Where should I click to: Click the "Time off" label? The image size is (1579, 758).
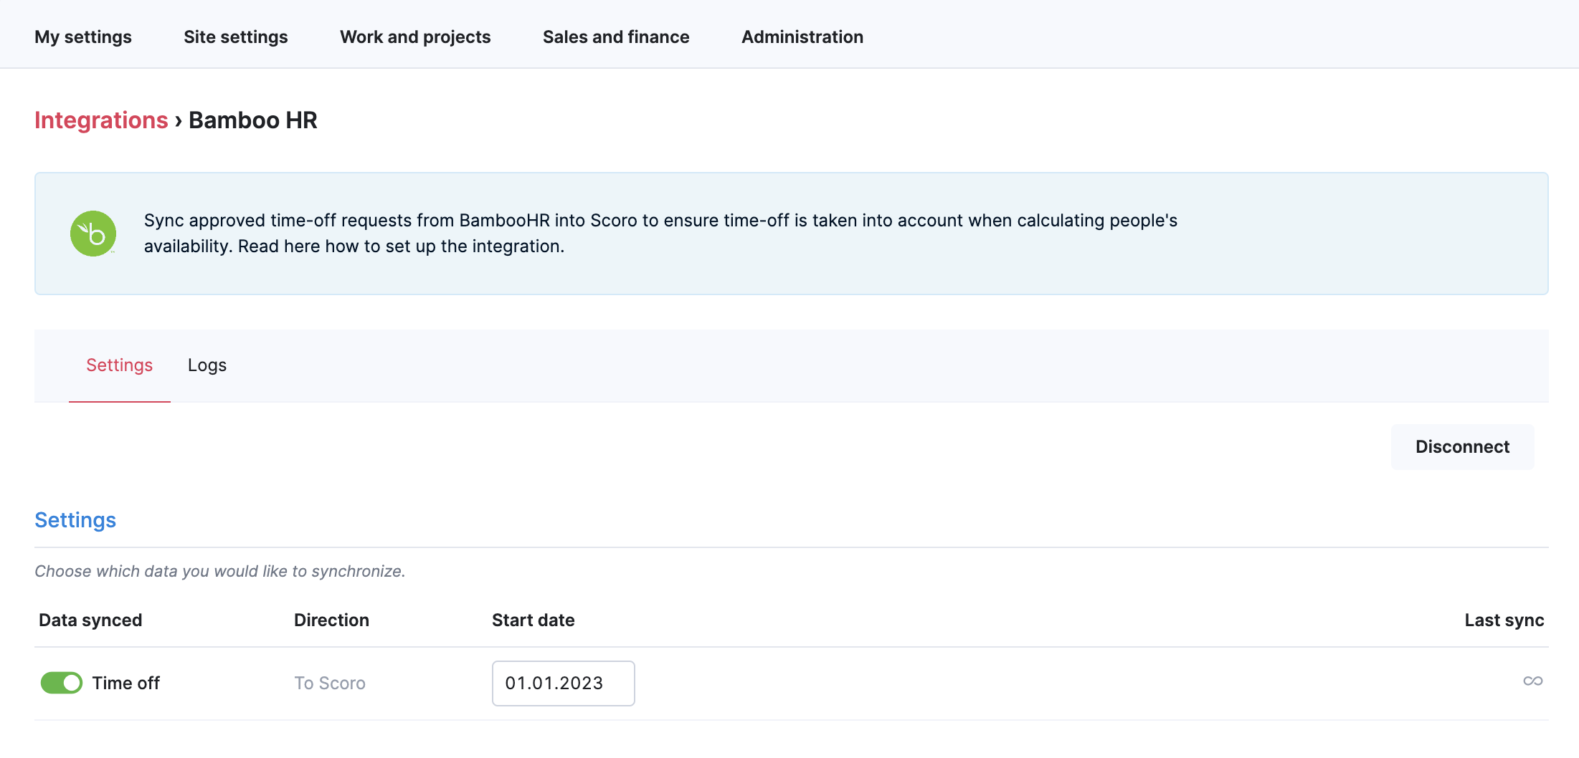126,683
